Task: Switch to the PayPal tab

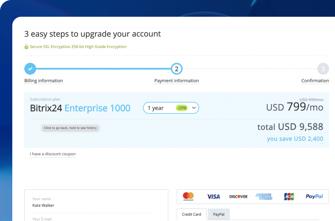Action: point(219,214)
